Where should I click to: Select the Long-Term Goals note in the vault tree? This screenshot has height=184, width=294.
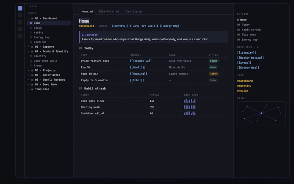click(46, 61)
